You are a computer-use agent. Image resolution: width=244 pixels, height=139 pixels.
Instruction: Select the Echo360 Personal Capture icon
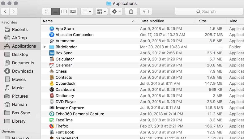tap(52, 114)
